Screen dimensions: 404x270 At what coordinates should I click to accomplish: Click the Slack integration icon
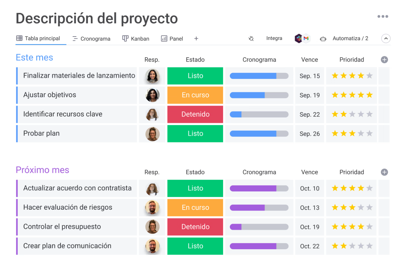298,38
